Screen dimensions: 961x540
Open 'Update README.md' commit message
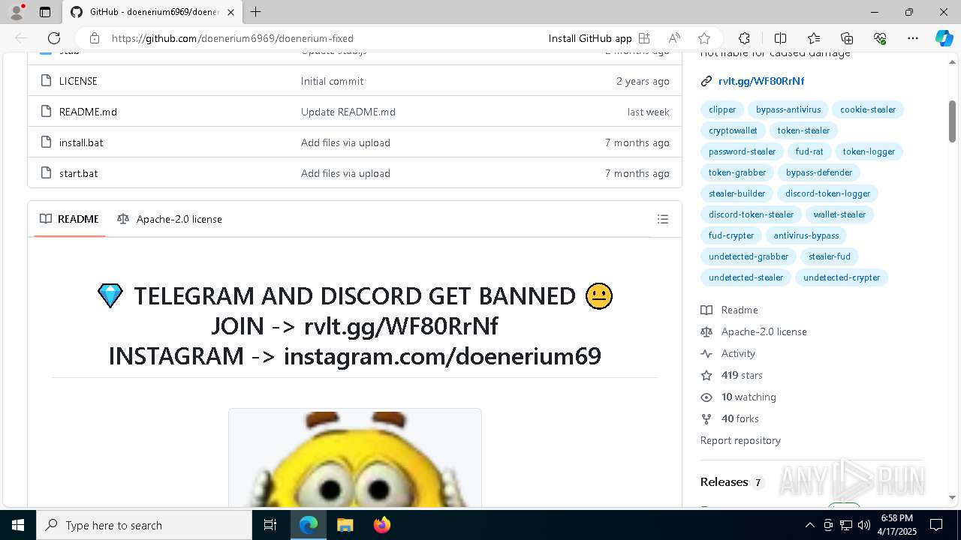pyautogui.click(x=348, y=112)
